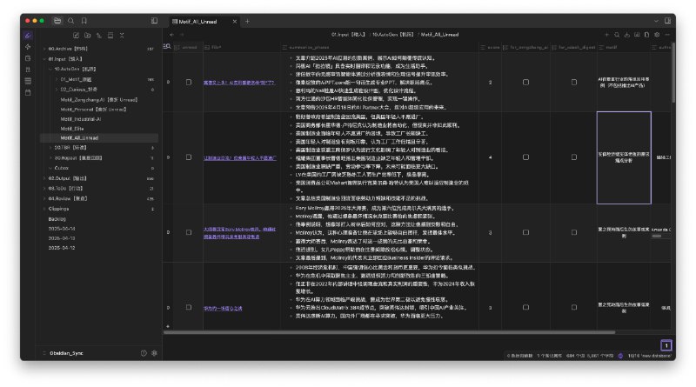Screen dimensions: 696x387
Task: Click the summarize_phrases column header
Action: pos(379,47)
